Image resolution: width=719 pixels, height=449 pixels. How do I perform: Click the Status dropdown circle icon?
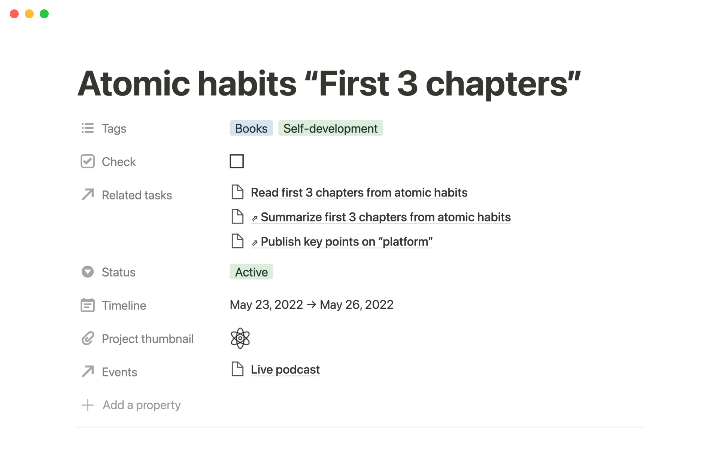88,272
